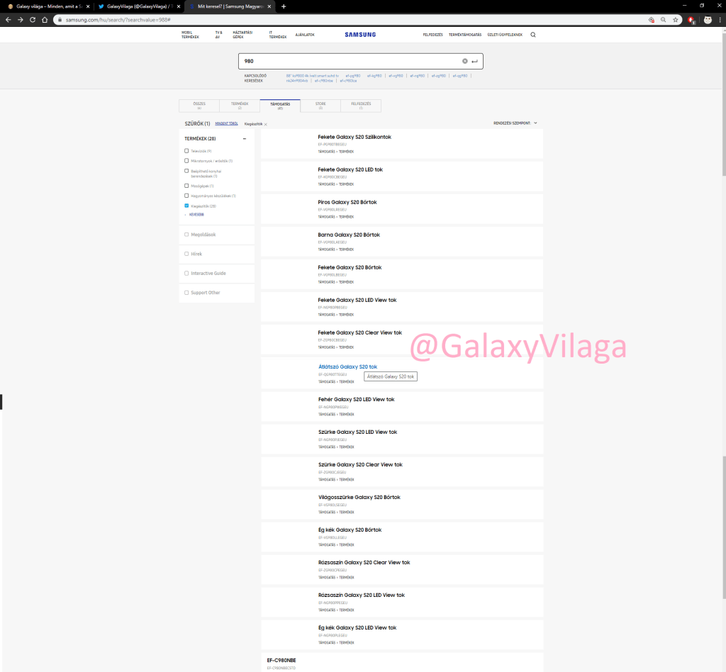Switch to the Store results tab
Screen dimensions: 726x672
pyautogui.click(x=320, y=105)
